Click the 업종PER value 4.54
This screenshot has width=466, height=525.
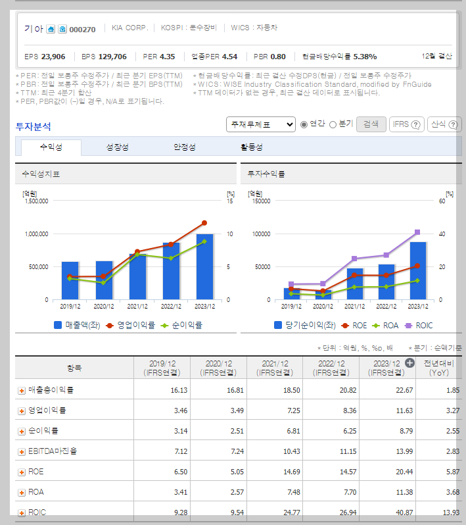pyautogui.click(x=229, y=57)
